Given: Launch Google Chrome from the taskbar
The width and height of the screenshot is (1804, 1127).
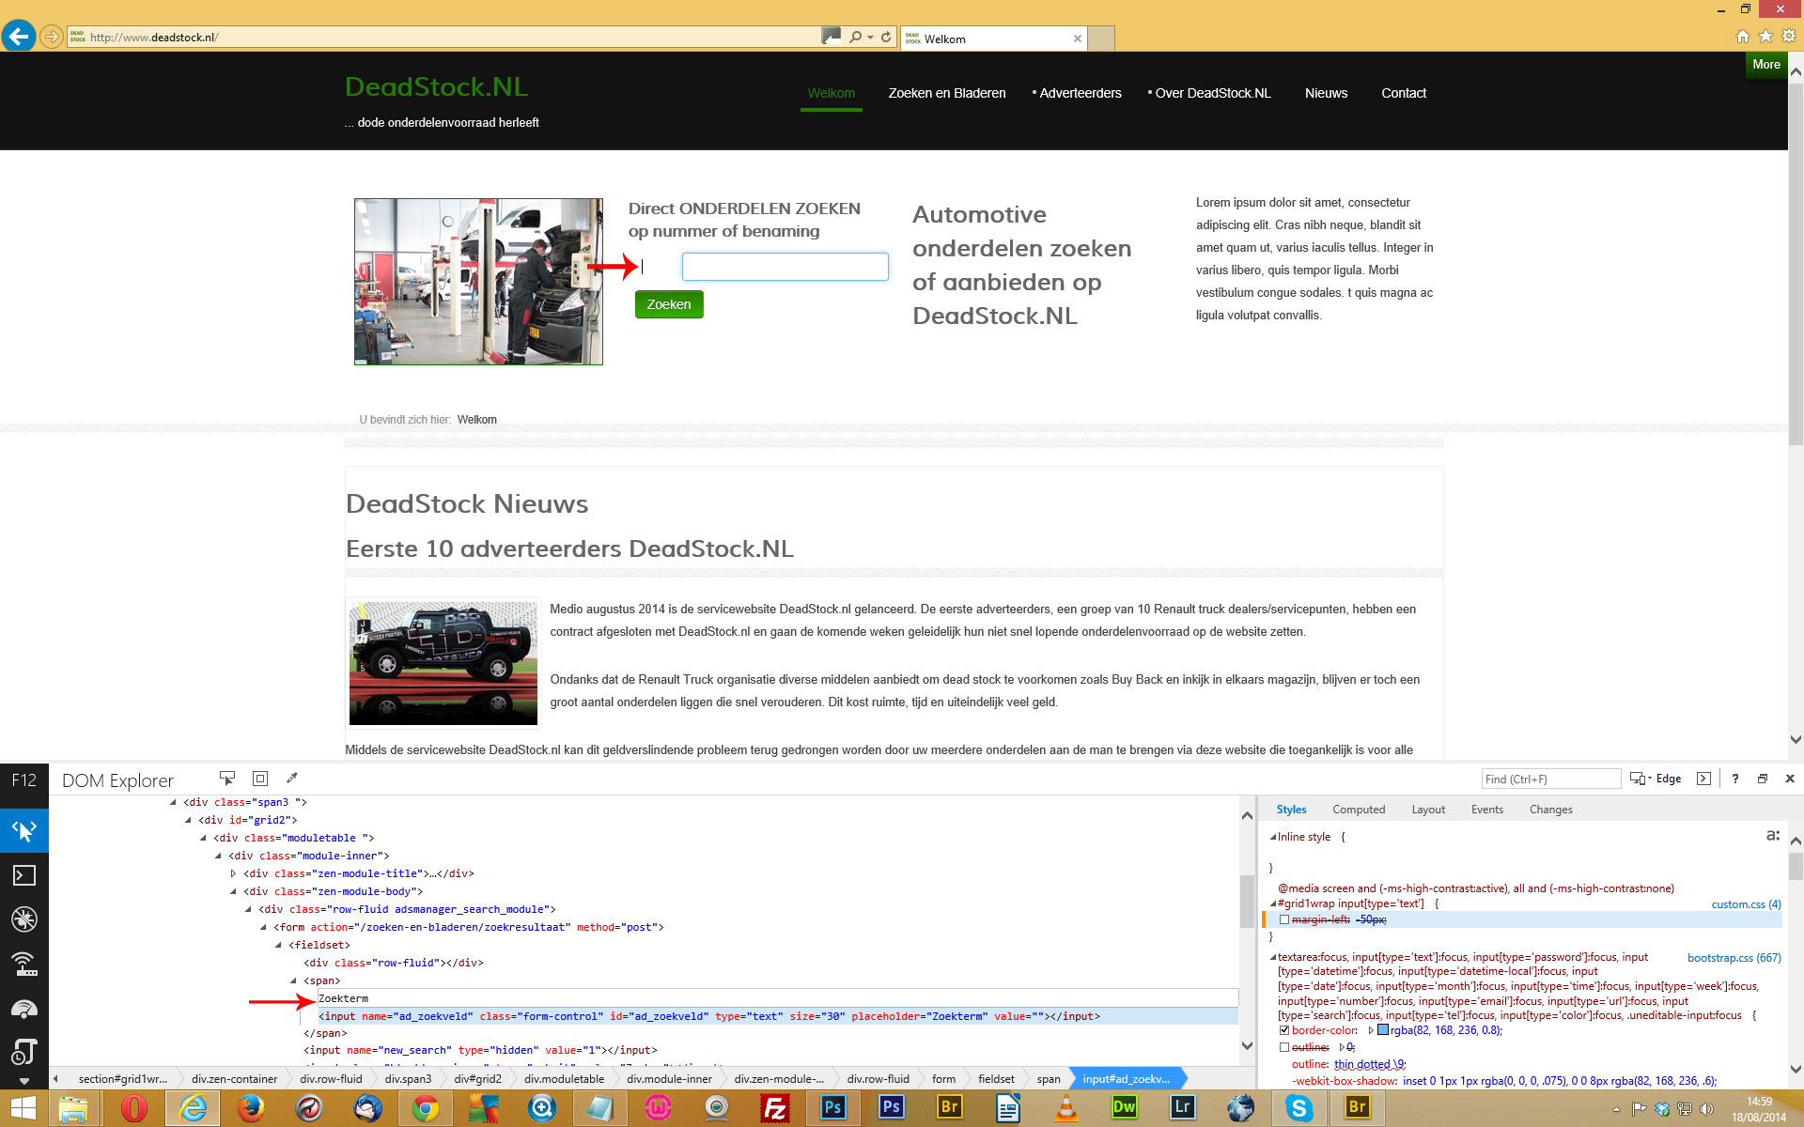Looking at the screenshot, I should (426, 1108).
